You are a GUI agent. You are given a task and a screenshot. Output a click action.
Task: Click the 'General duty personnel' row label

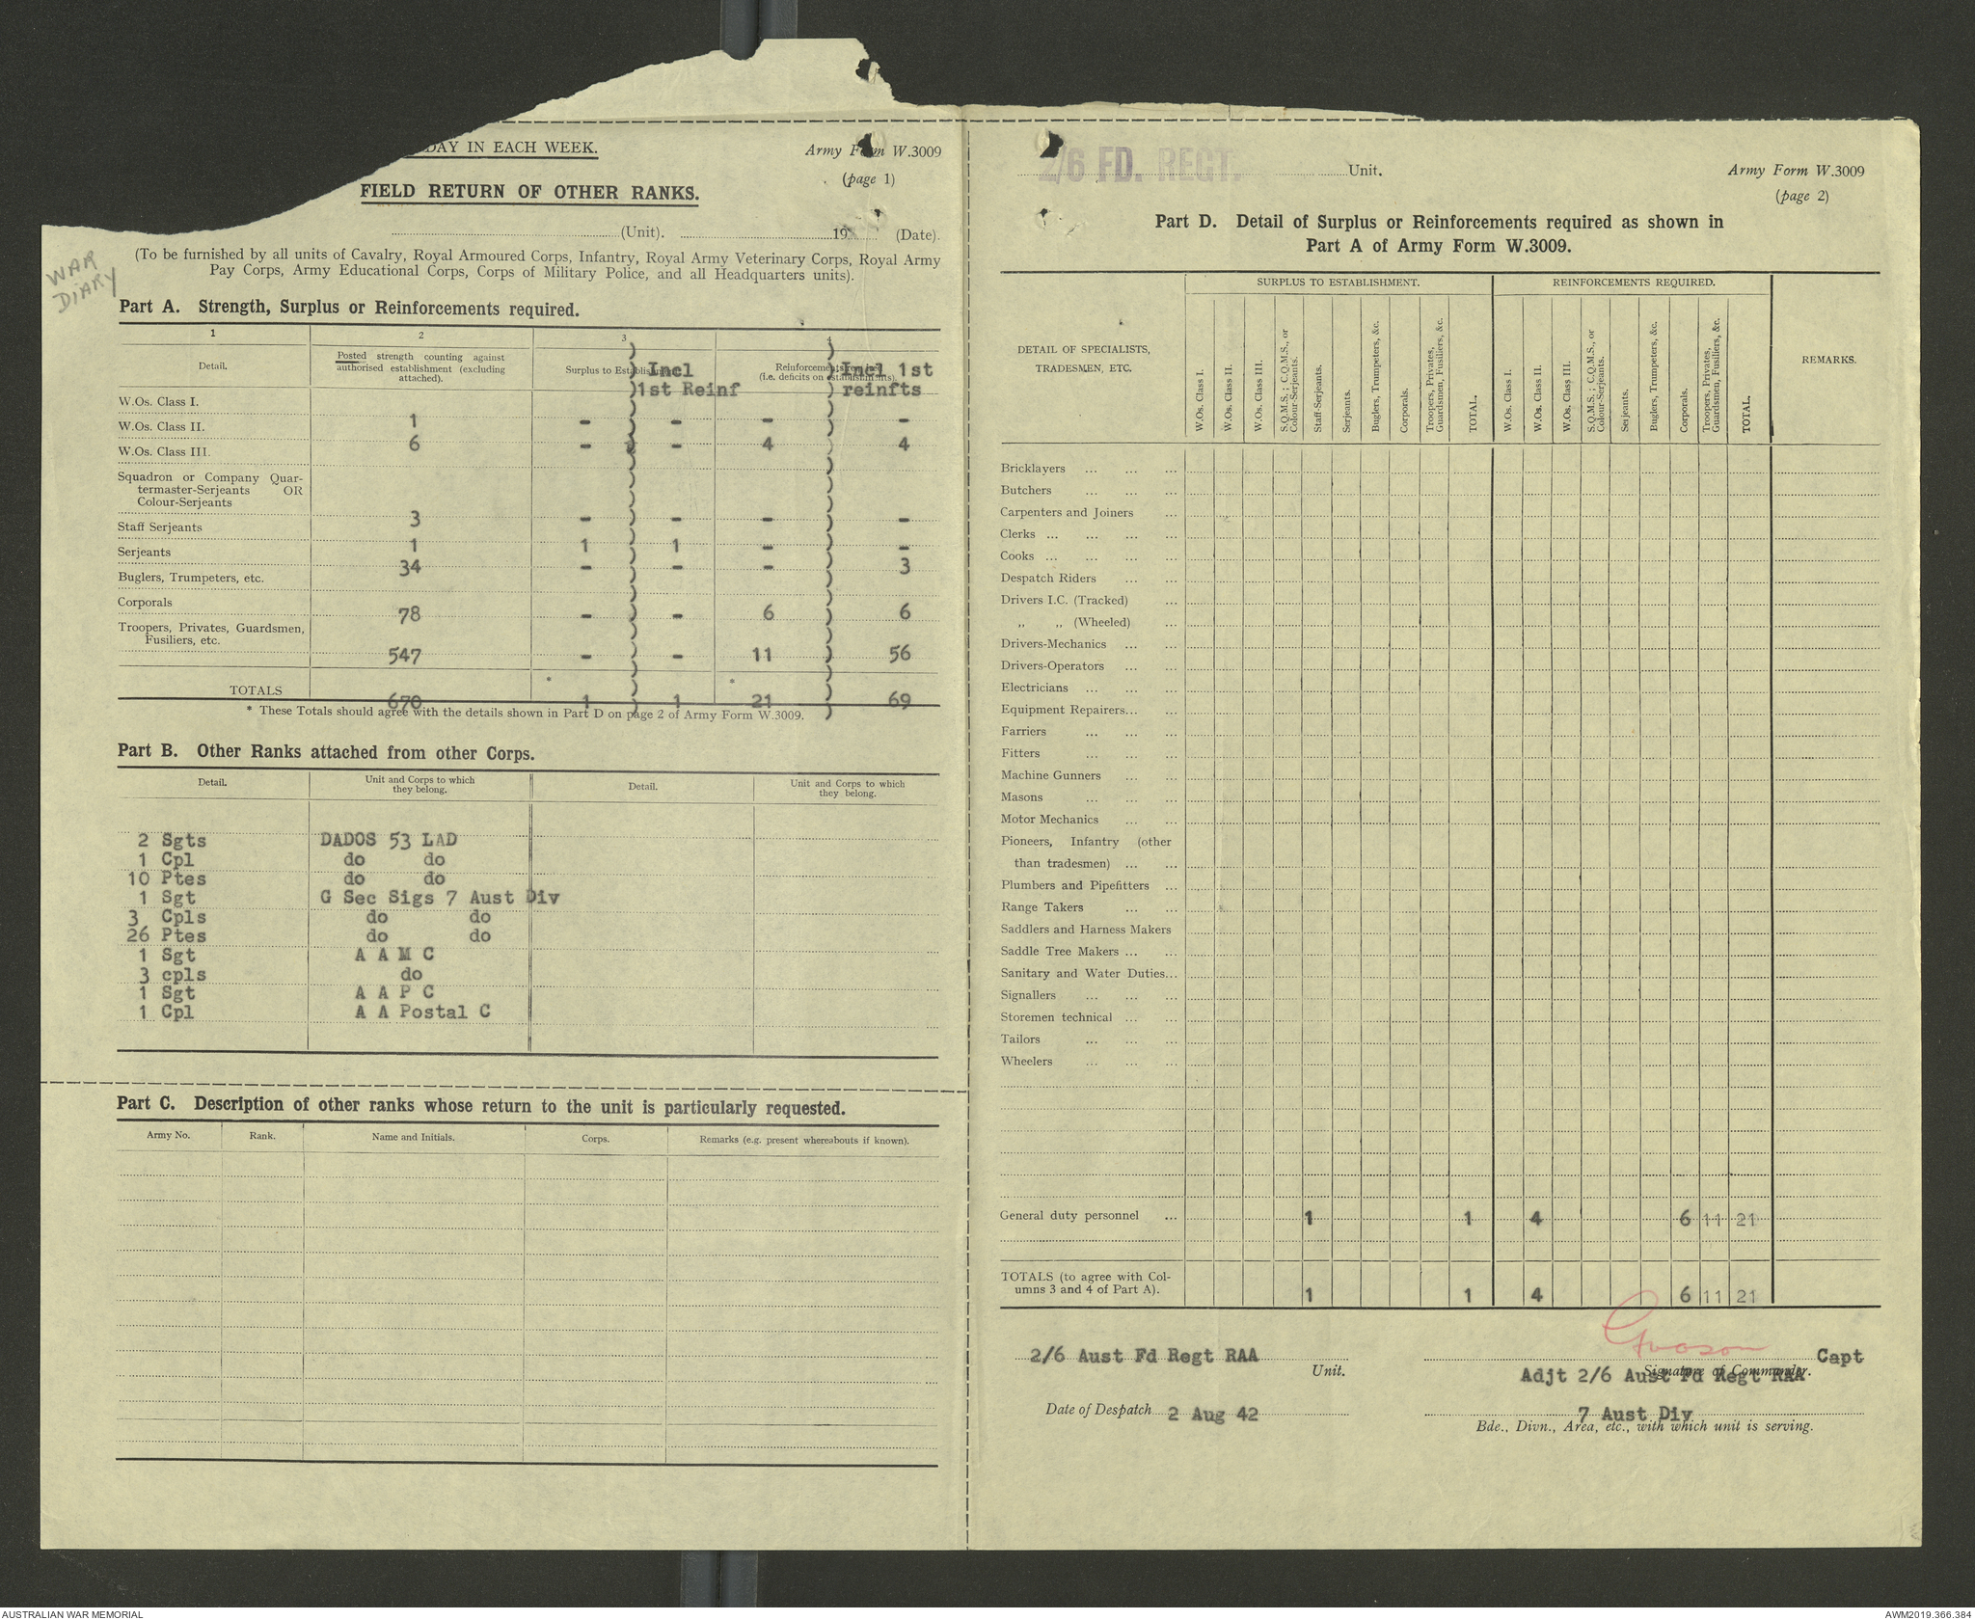[x=1069, y=1215]
